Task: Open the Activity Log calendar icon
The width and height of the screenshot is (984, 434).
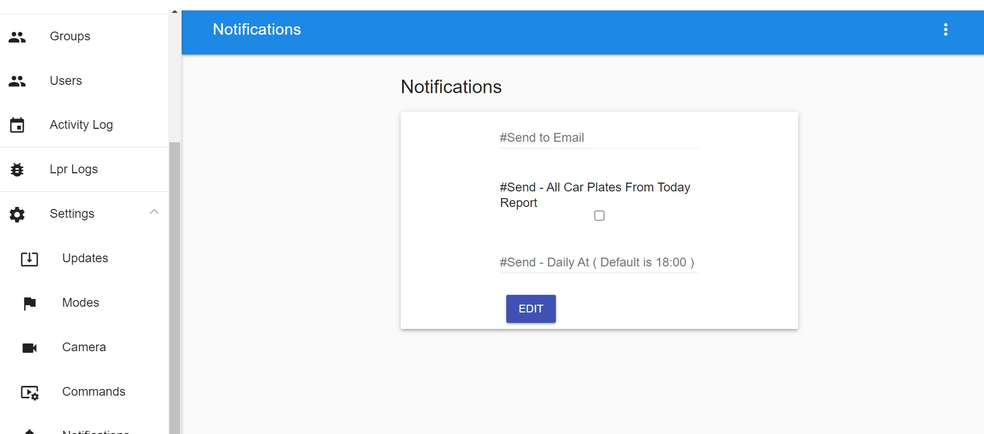Action: (x=17, y=125)
